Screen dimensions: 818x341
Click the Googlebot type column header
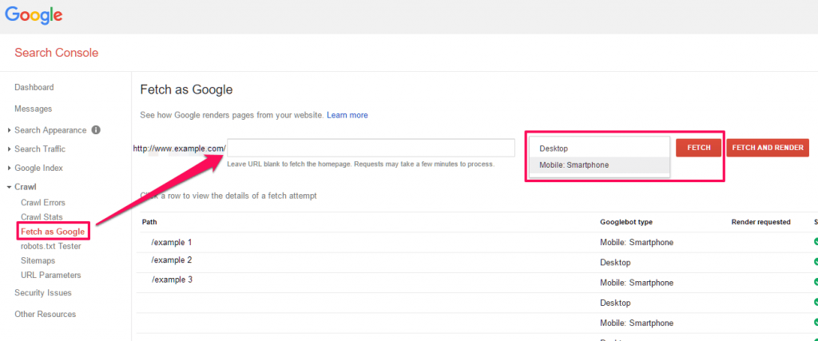[626, 222]
